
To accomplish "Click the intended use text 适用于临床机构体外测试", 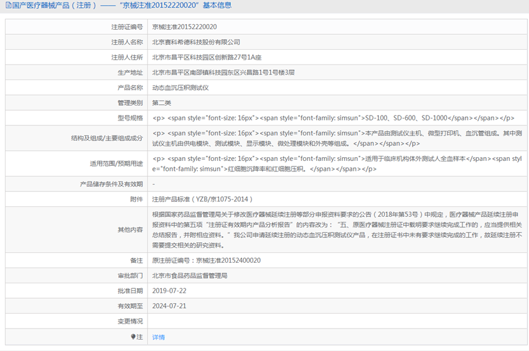I will tap(415, 158).
